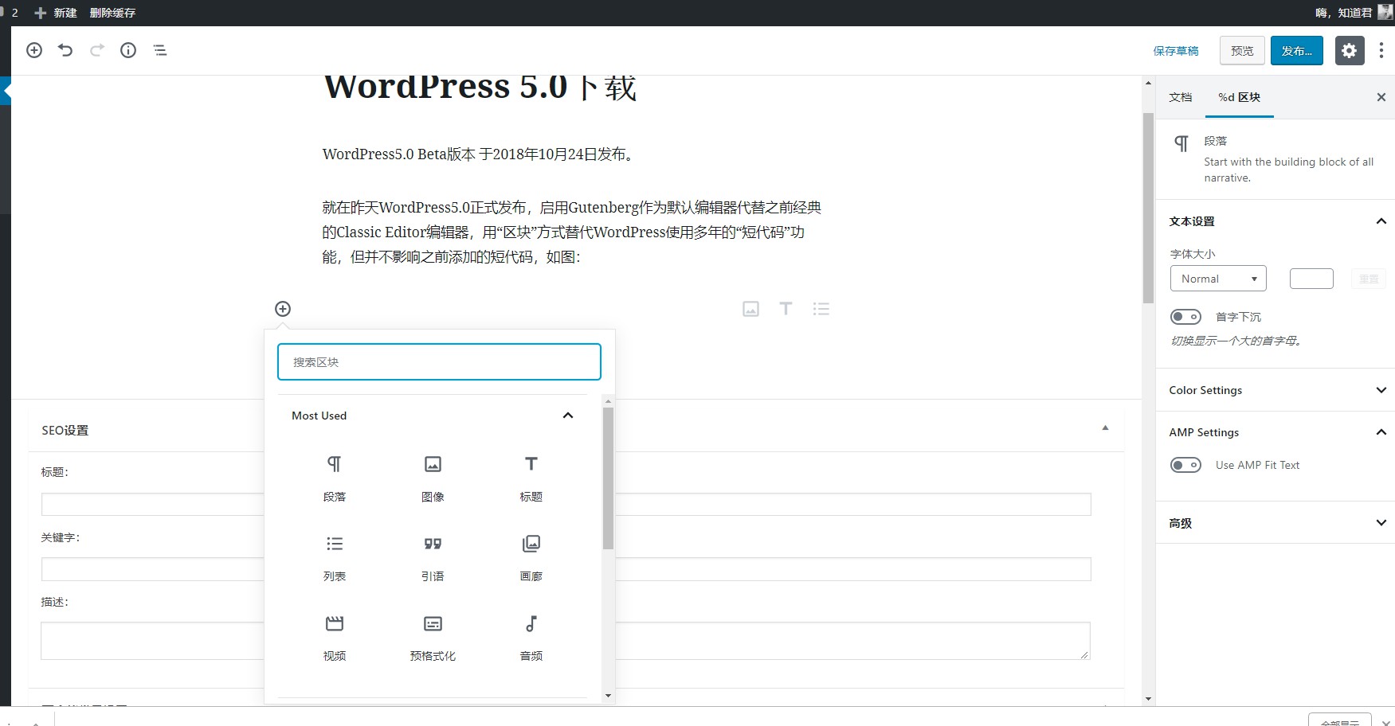Click the redo arrow icon
Image resolution: width=1395 pixels, height=726 pixels.
coord(97,50)
